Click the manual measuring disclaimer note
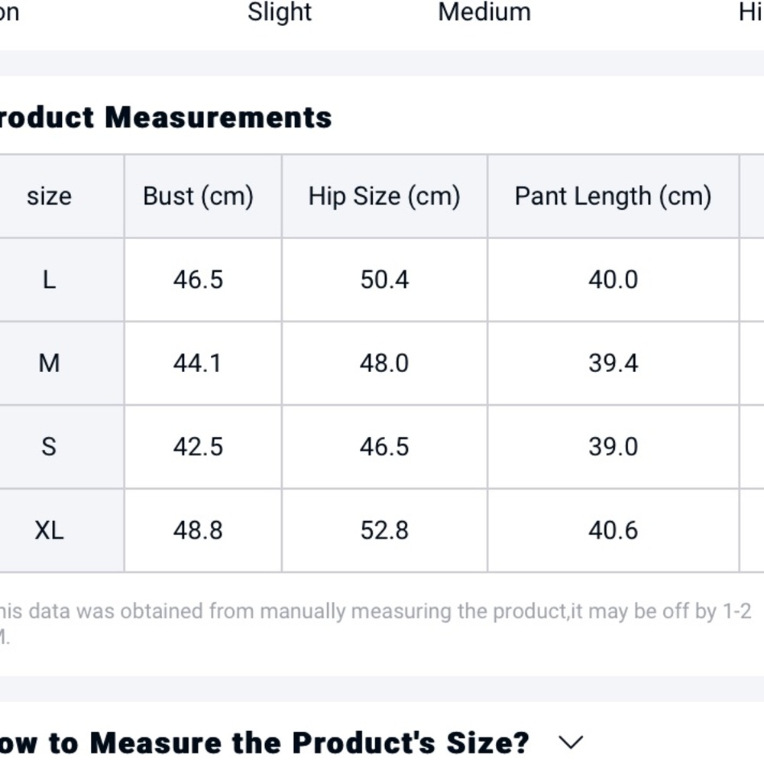This screenshot has height=764, width=764. point(376,623)
